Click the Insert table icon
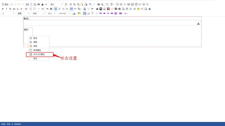 tap(127, 9)
